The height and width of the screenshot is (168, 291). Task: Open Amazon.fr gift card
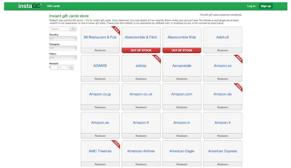(x=141, y=123)
